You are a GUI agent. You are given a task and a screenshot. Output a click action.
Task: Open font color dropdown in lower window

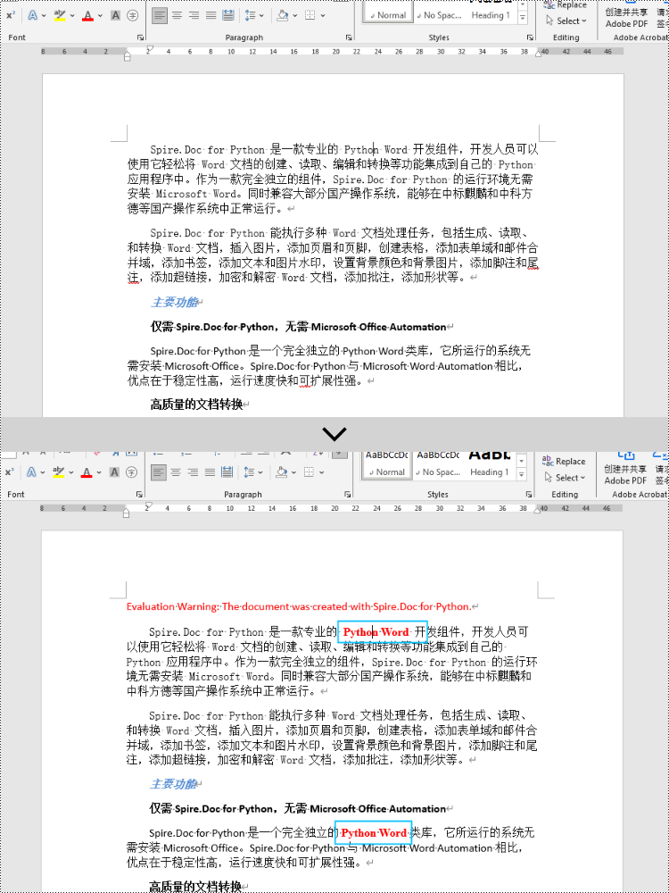coord(99,472)
